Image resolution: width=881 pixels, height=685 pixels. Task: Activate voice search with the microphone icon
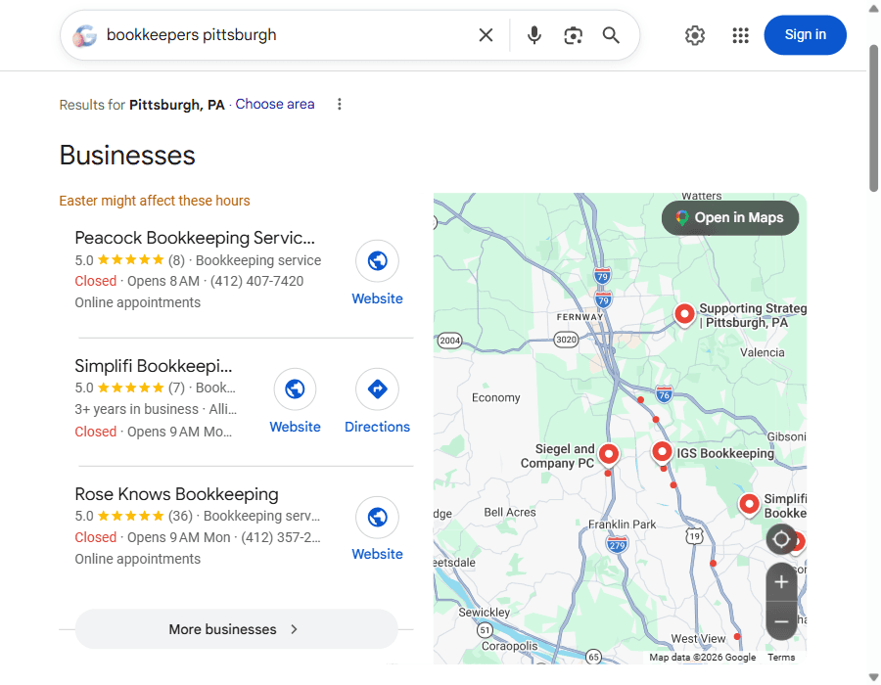point(533,34)
